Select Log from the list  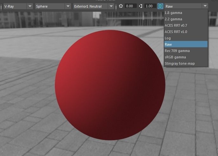click(186, 38)
